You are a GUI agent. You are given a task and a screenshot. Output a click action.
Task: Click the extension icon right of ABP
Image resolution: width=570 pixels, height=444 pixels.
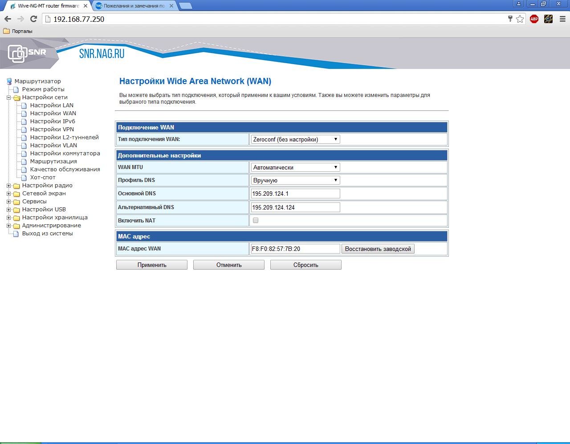pyautogui.click(x=548, y=19)
